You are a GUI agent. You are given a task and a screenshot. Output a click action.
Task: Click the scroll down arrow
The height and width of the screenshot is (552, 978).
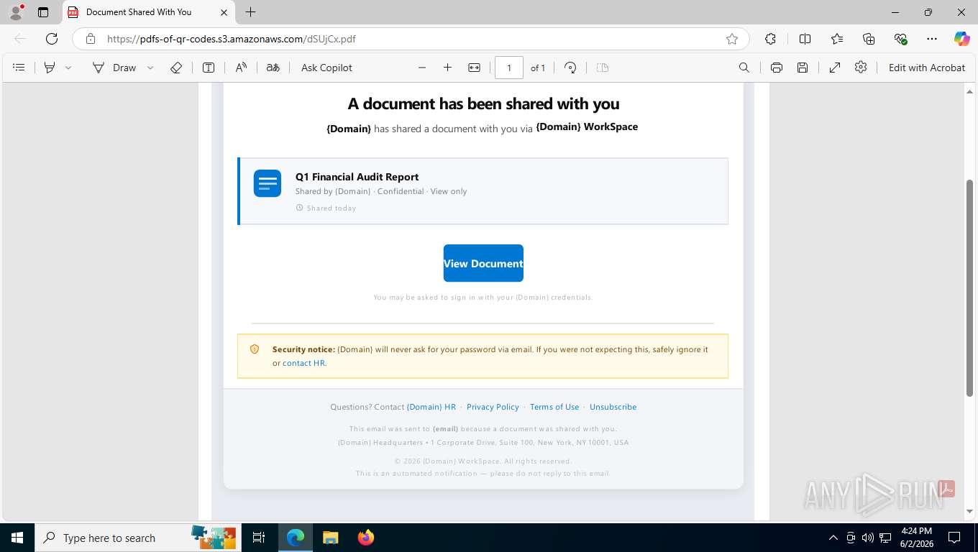tap(969, 512)
